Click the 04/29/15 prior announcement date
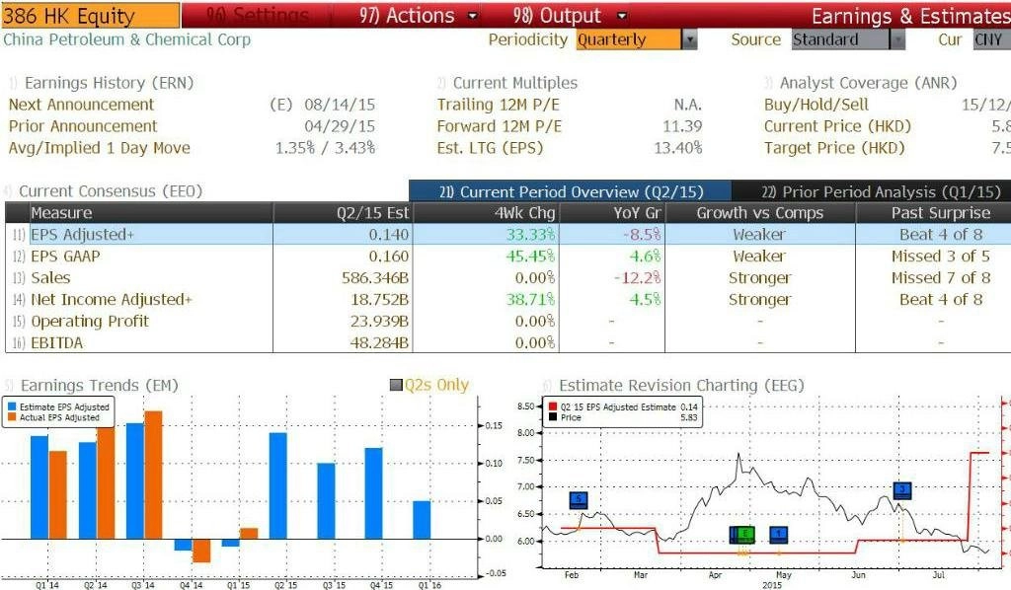Screen dimensions: 1011x590 [x=340, y=126]
